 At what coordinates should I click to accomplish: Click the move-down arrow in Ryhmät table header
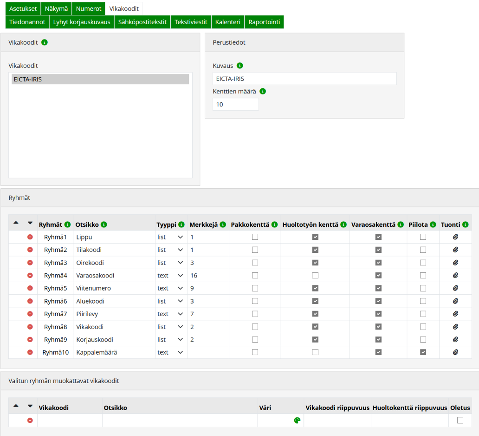[30, 223]
